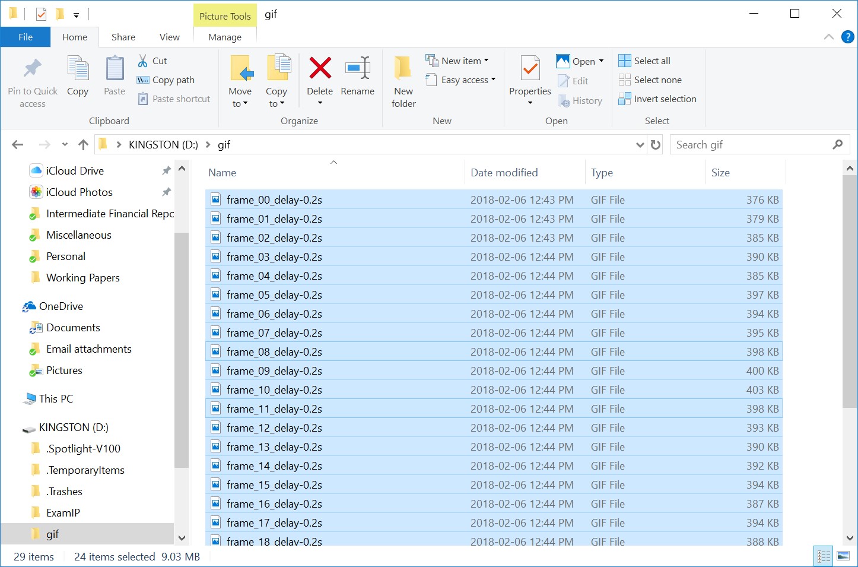This screenshot has width=858, height=567.
Task: Switch to details view layout icon
Action: point(824,556)
